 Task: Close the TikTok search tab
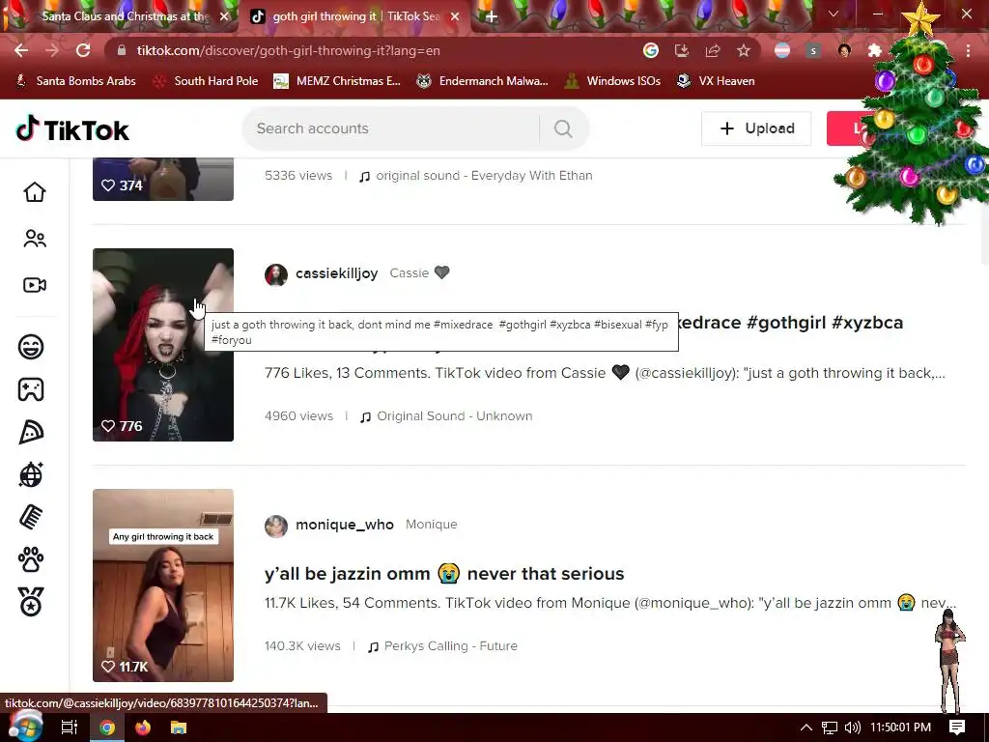coord(455,17)
